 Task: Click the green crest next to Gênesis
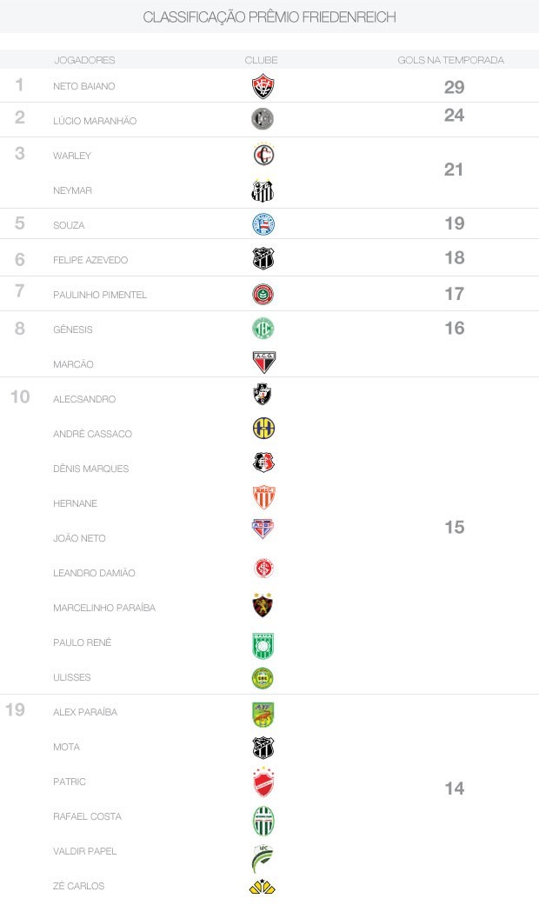click(263, 329)
